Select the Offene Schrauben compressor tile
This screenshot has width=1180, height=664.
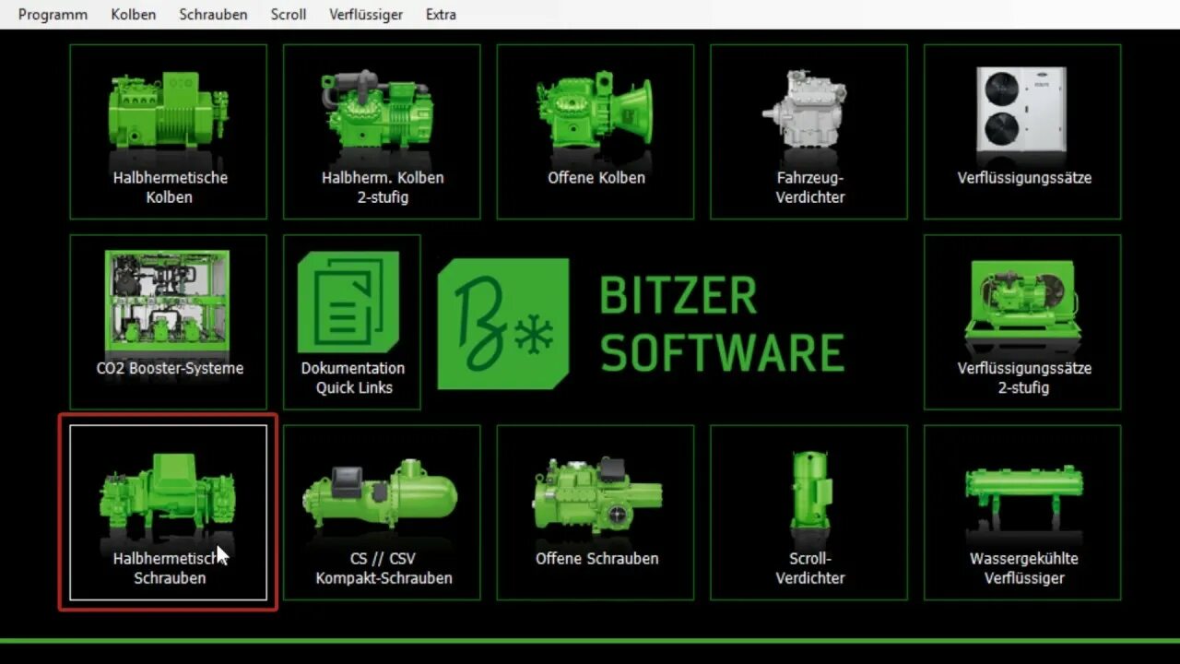(x=596, y=513)
